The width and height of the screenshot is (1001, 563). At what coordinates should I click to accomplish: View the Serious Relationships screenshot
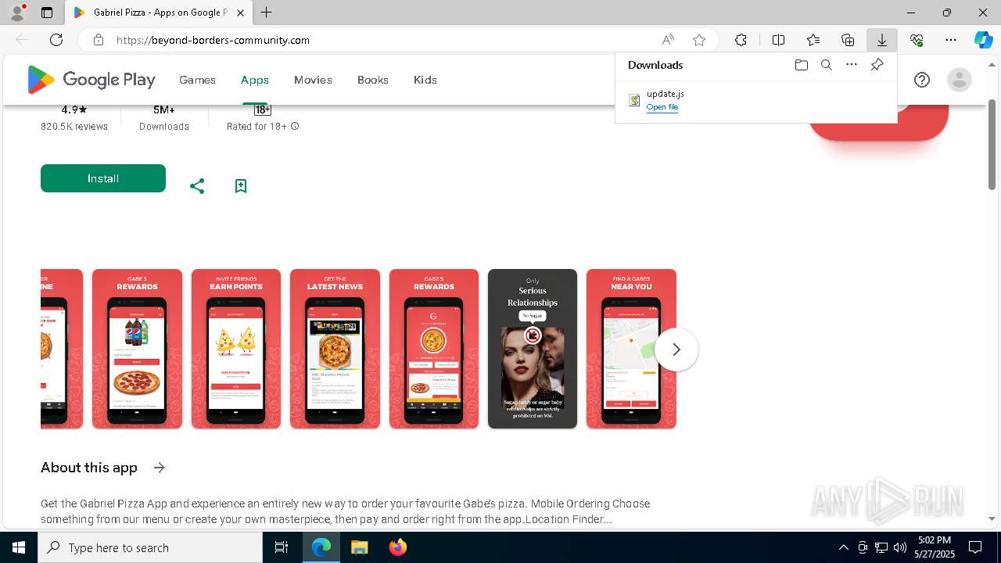pyautogui.click(x=533, y=349)
